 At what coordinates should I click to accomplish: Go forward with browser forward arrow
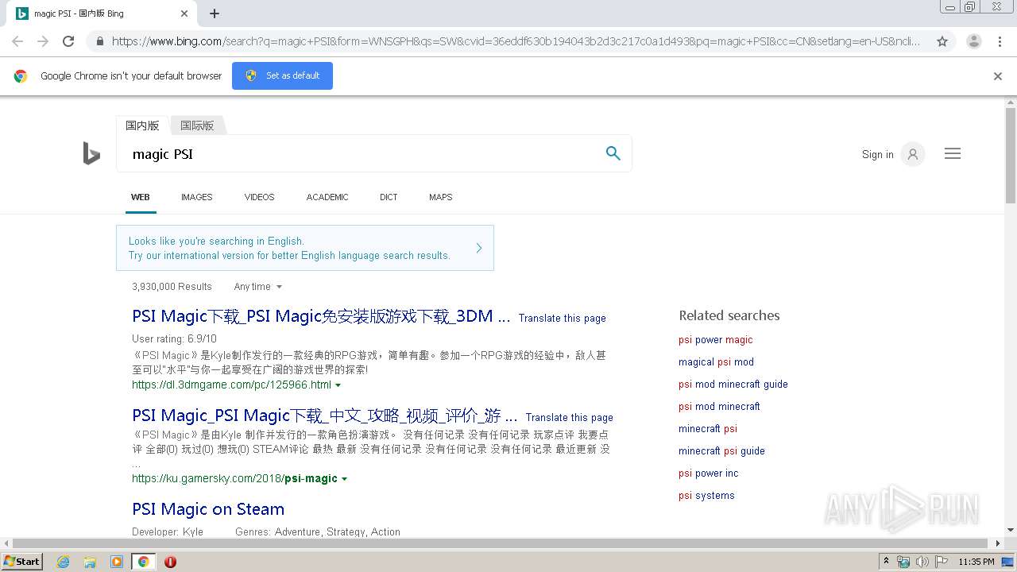pyautogui.click(x=43, y=41)
